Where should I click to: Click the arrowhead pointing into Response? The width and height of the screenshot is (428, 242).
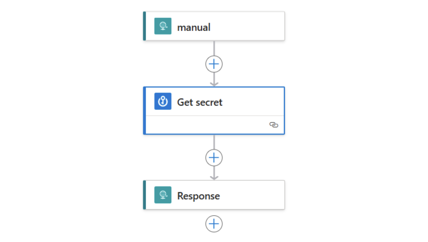(214, 178)
